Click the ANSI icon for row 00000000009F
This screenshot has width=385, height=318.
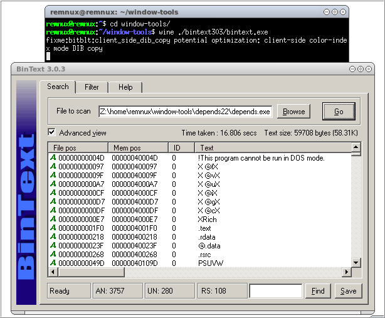(53, 175)
